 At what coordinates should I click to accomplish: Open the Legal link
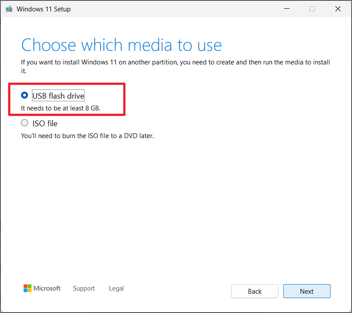click(x=116, y=288)
